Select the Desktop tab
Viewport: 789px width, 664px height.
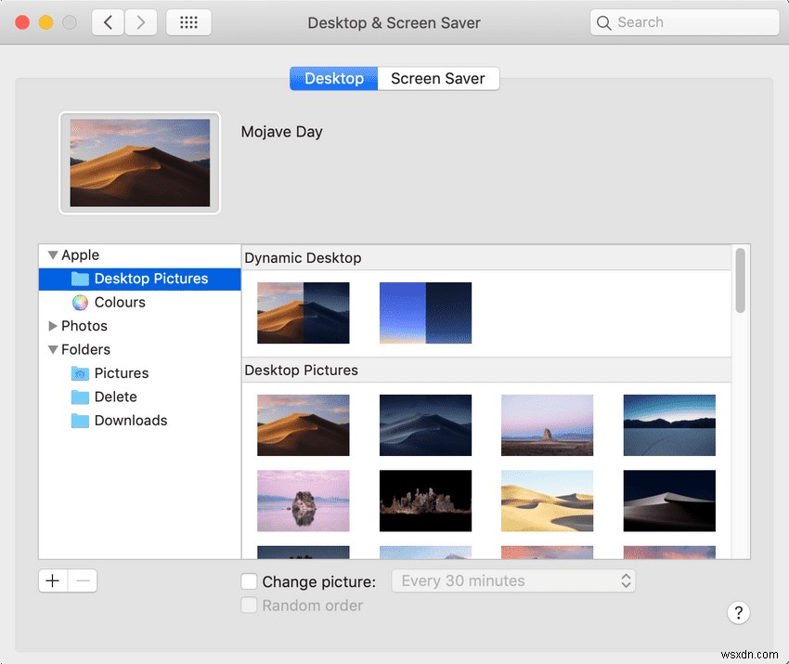[x=333, y=78]
